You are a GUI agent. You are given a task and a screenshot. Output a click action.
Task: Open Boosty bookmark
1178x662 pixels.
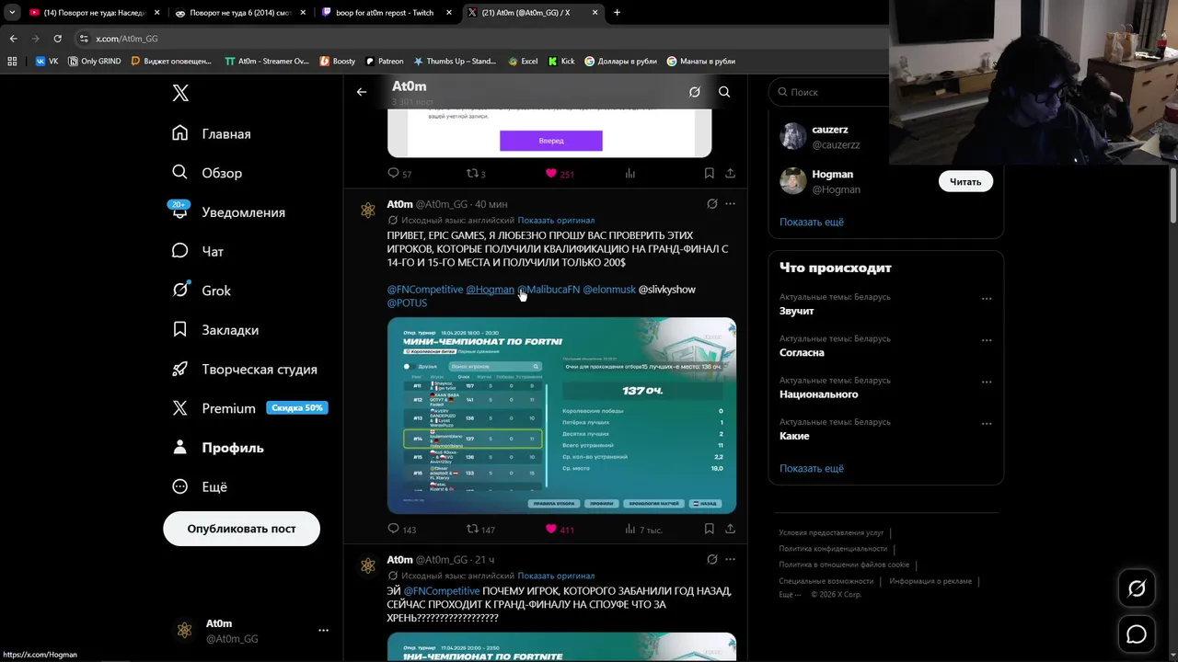point(337,62)
